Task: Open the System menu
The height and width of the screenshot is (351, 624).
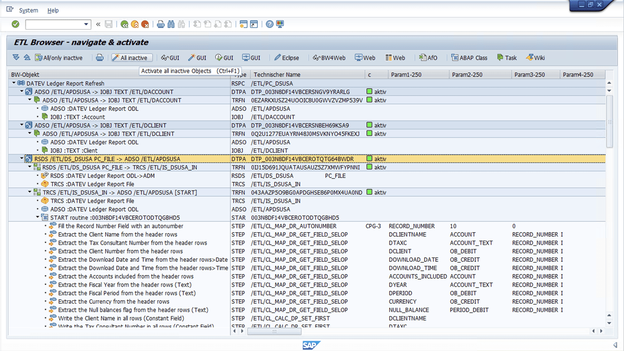Action: tap(28, 10)
